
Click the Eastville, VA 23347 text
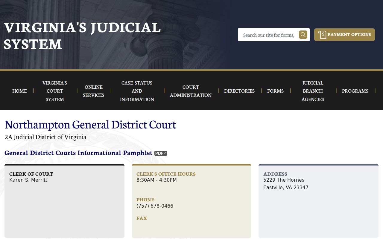286,188
